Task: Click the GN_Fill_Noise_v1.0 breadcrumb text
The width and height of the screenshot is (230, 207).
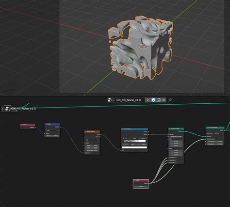Action: coord(24,109)
